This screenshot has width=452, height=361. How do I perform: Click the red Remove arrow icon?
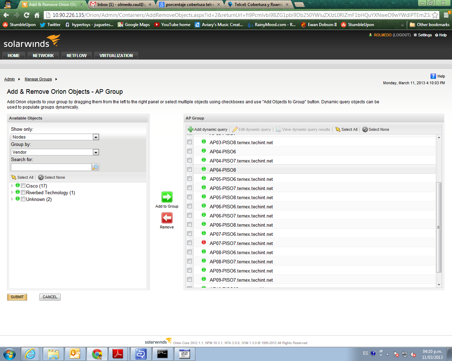167,218
